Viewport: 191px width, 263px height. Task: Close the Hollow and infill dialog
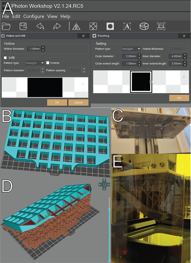(x=83, y=36)
